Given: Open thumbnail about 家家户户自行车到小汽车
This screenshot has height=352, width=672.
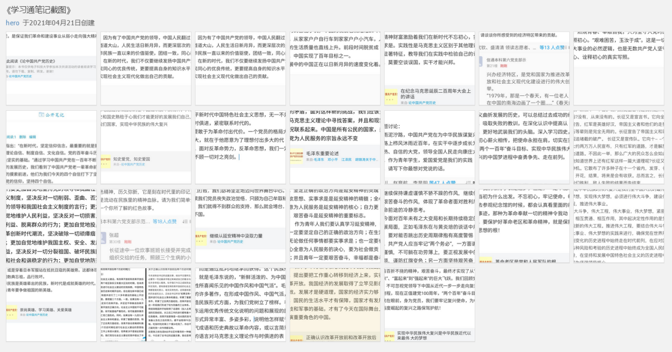Looking at the screenshot, I should pyautogui.click(x=335, y=68).
